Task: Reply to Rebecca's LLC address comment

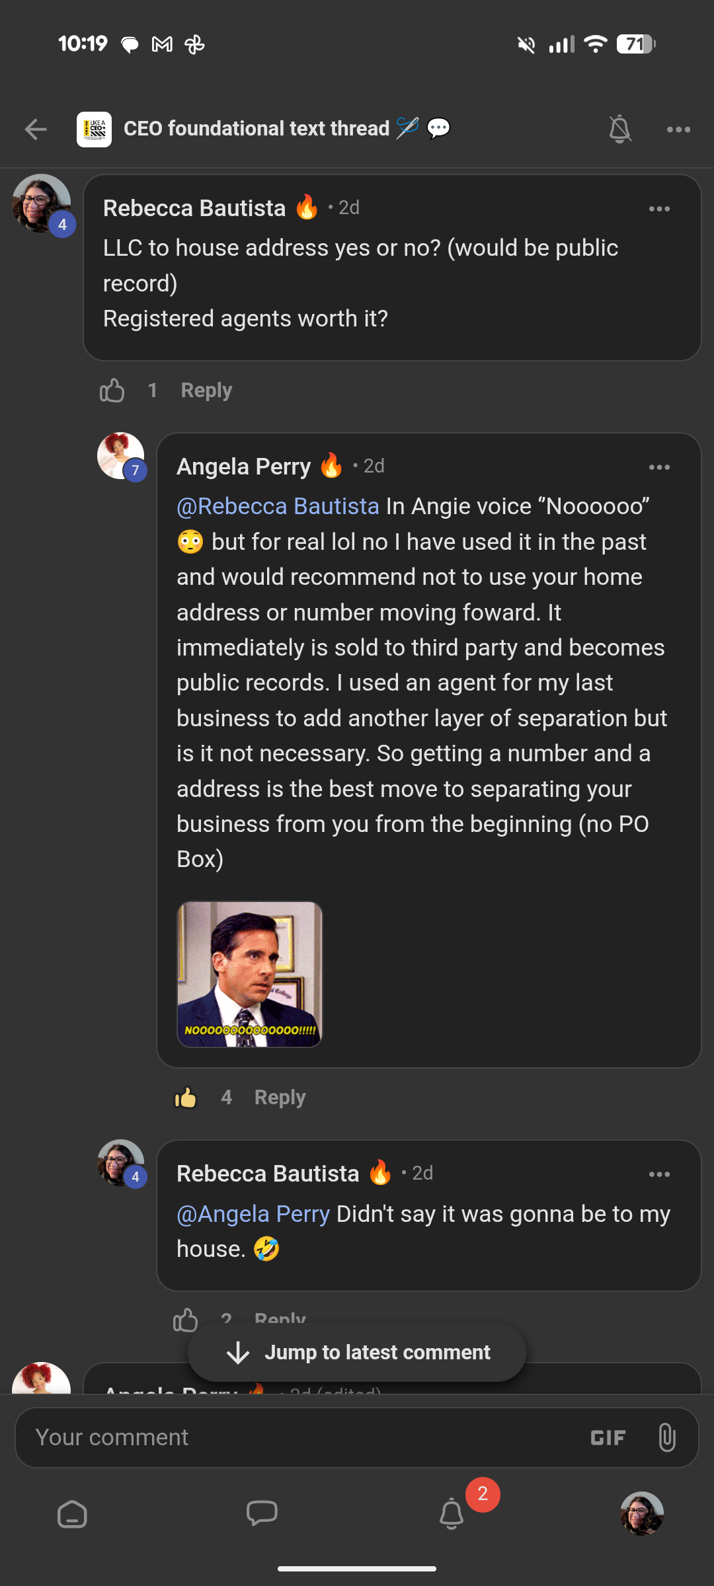Action: point(206,391)
